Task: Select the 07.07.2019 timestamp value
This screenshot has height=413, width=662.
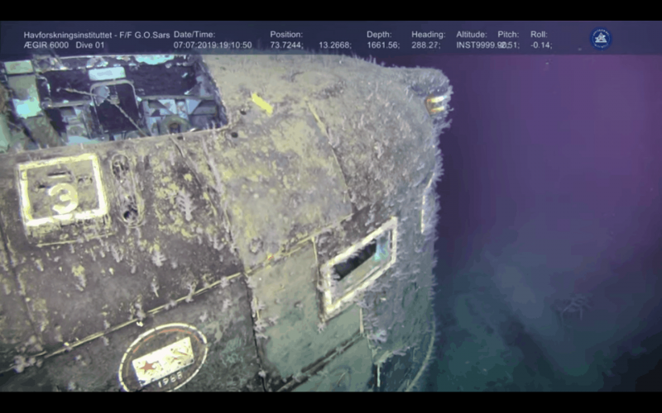Action: [213, 45]
